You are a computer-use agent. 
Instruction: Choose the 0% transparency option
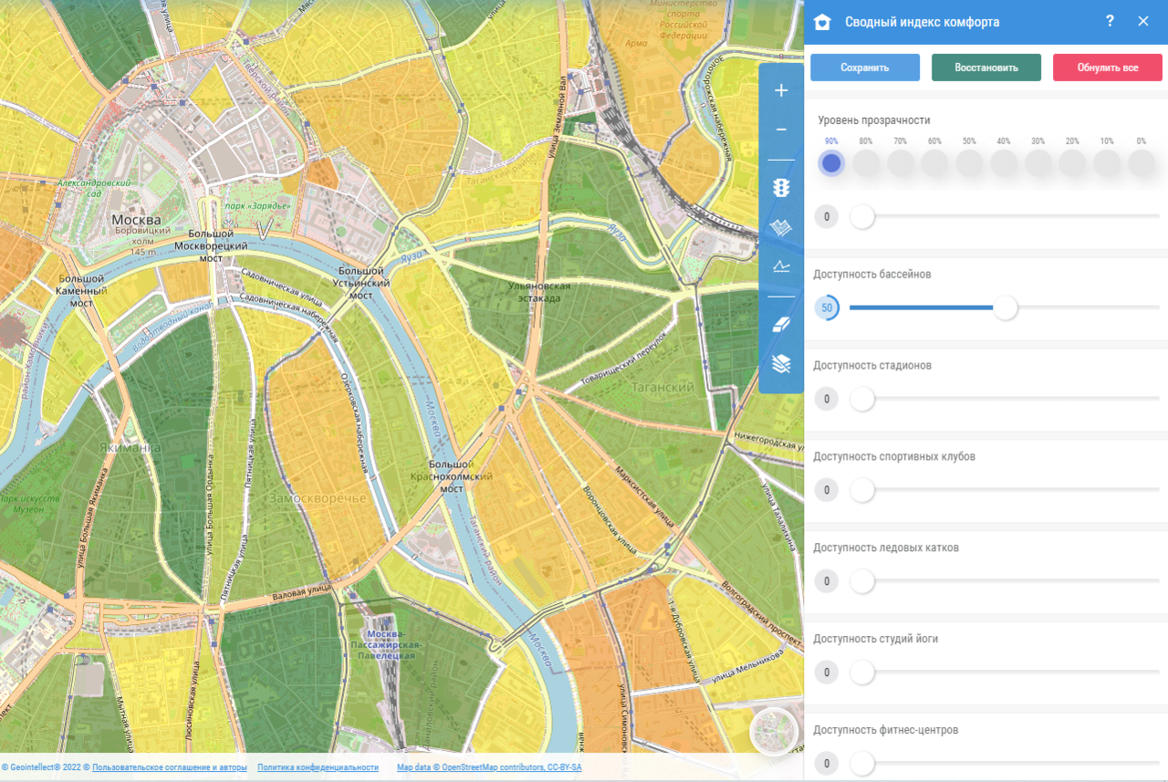click(x=1142, y=163)
